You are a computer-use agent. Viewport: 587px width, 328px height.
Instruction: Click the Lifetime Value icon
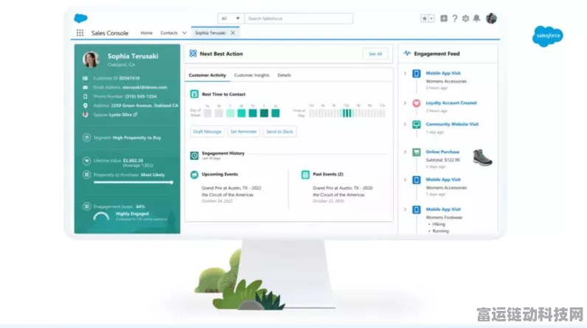[86, 161]
